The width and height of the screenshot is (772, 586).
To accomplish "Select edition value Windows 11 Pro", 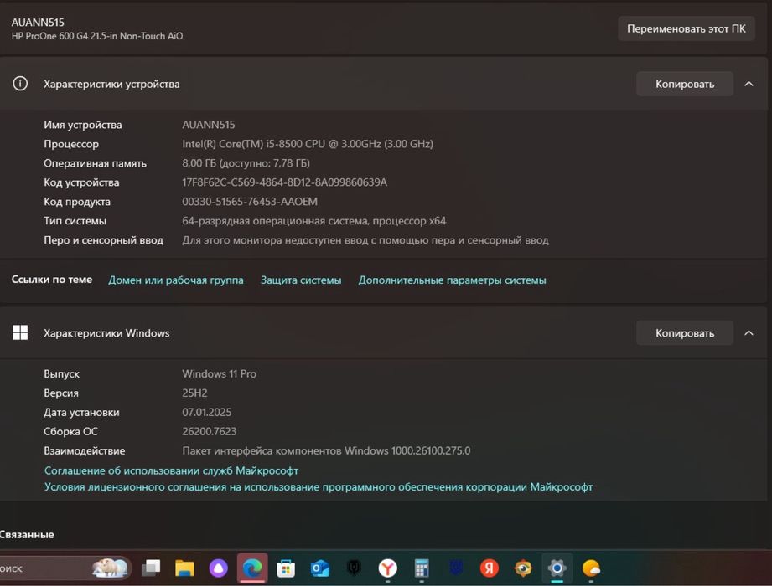I will coord(219,373).
